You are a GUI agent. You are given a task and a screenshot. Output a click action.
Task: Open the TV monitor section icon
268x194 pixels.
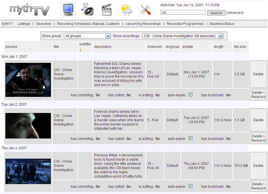click(68, 10)
